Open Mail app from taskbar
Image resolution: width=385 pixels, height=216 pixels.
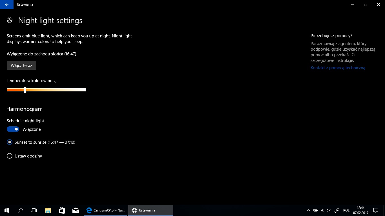click(x=76, y=210)
